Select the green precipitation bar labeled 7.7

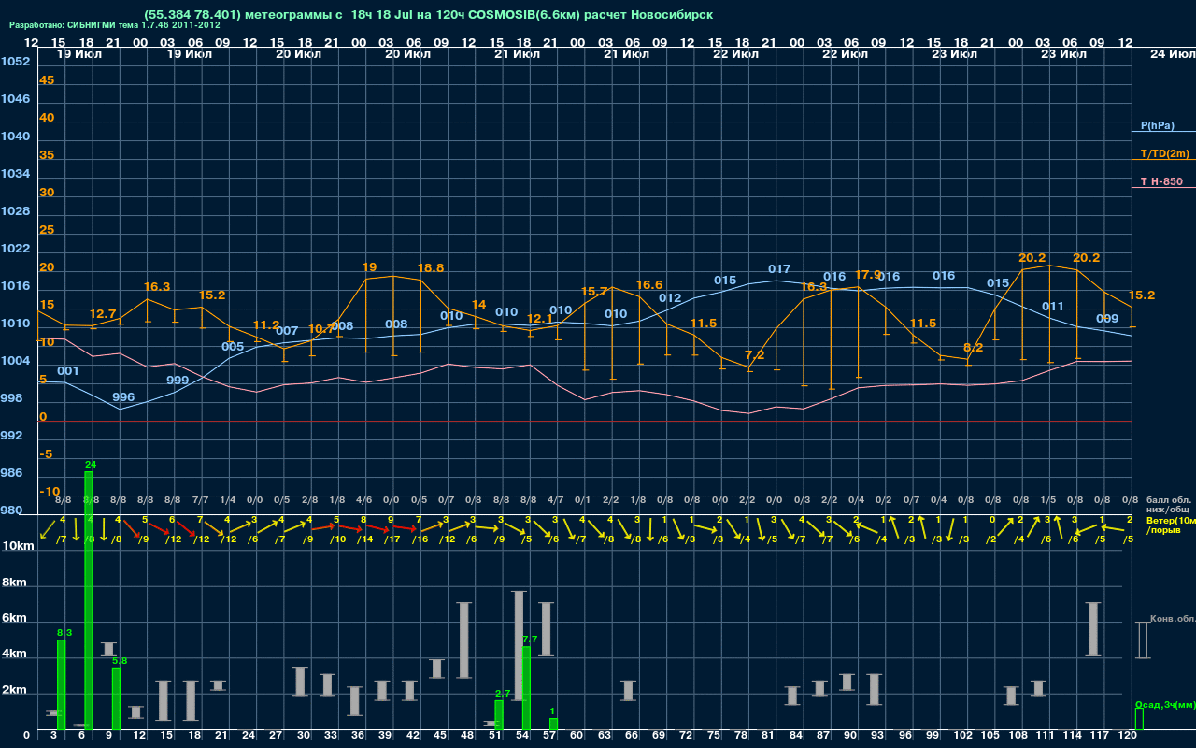(x=527, y=688)
